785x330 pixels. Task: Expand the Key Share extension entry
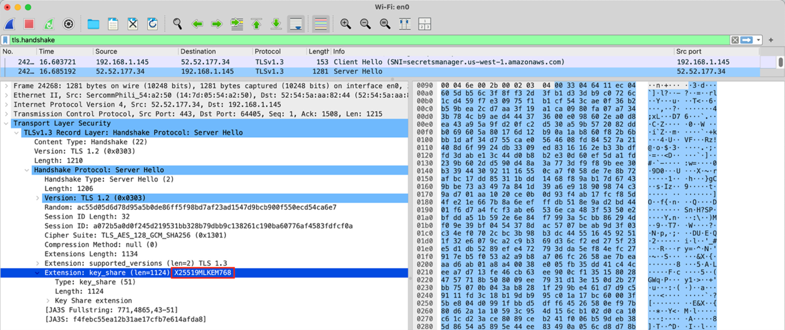48,300
